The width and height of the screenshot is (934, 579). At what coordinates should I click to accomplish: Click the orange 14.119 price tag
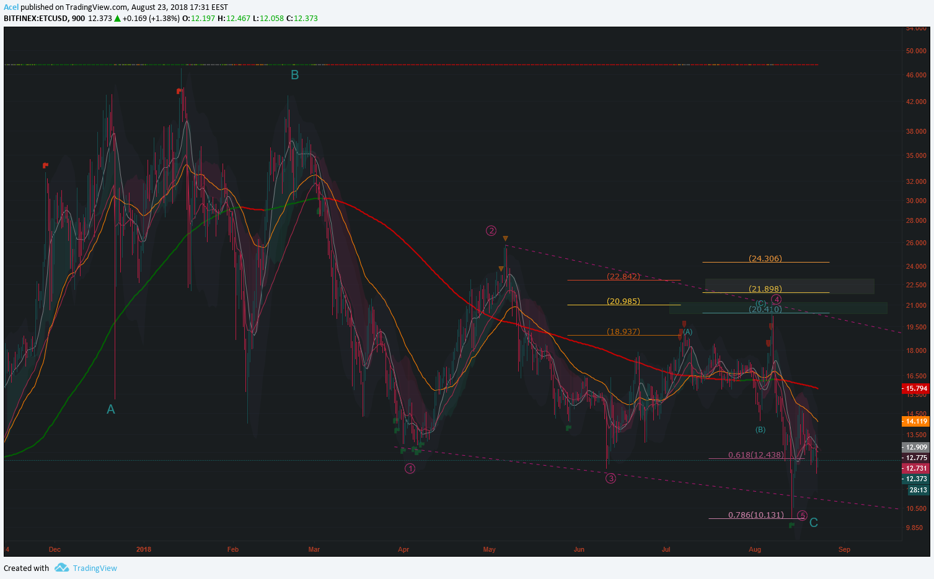(x=915, y=421)
